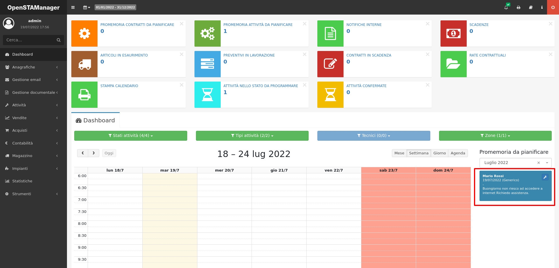559x268 pixels.
Task: Click the printer icon in top bar
Action: 519,7
